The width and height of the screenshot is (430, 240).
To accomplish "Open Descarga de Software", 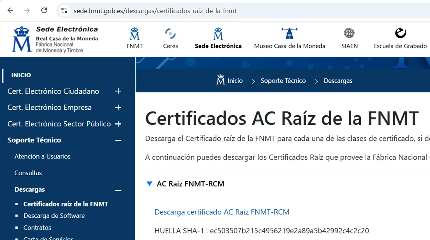I will coord(54,216).
